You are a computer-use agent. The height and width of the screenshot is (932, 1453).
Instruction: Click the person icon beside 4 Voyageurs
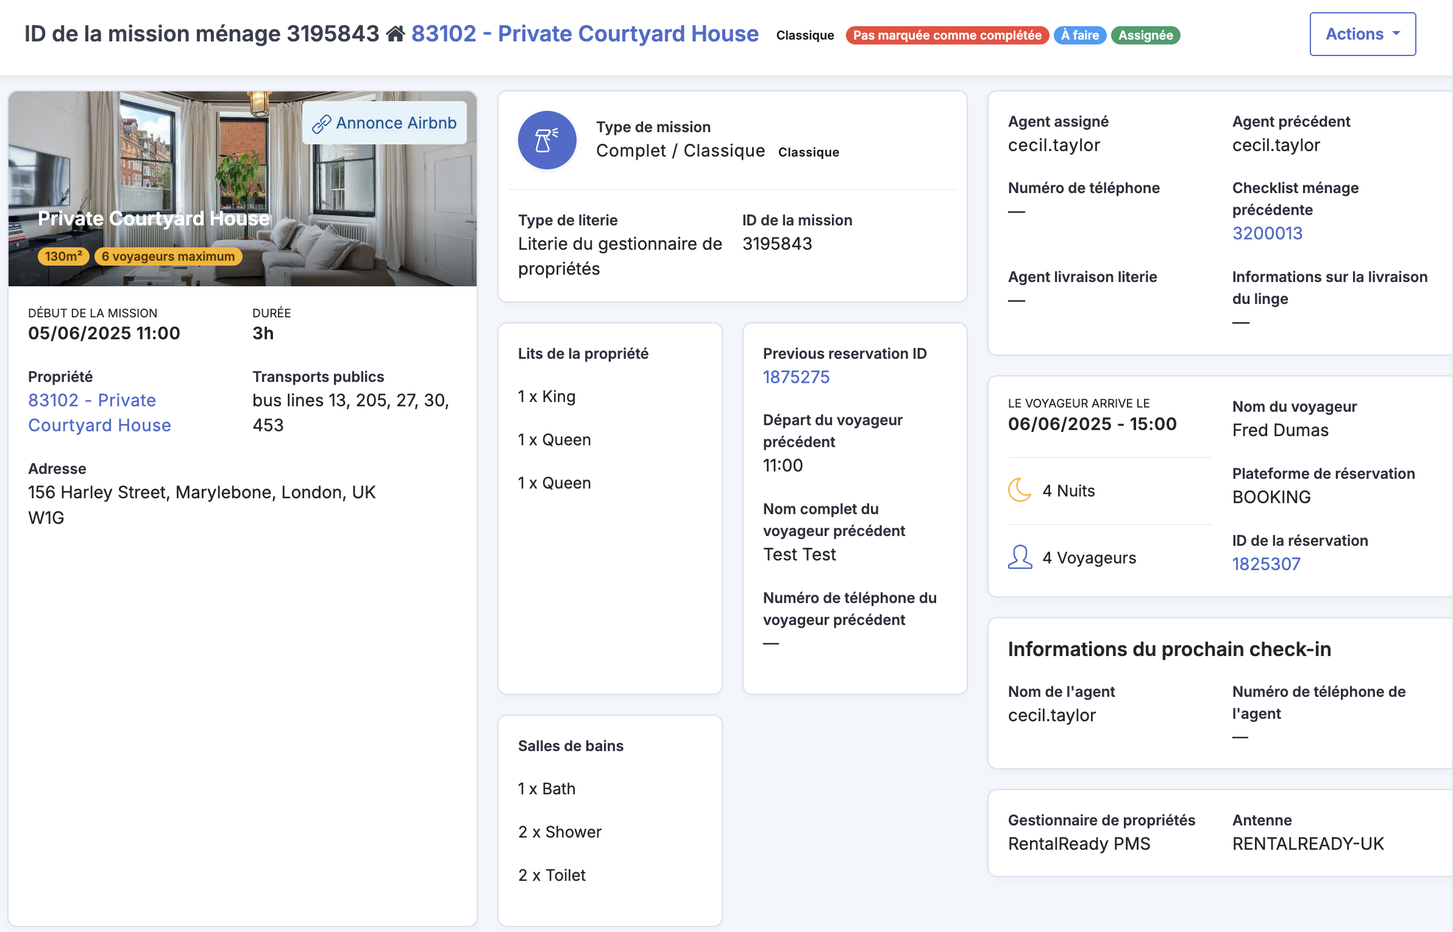[x=1020, y=557]
